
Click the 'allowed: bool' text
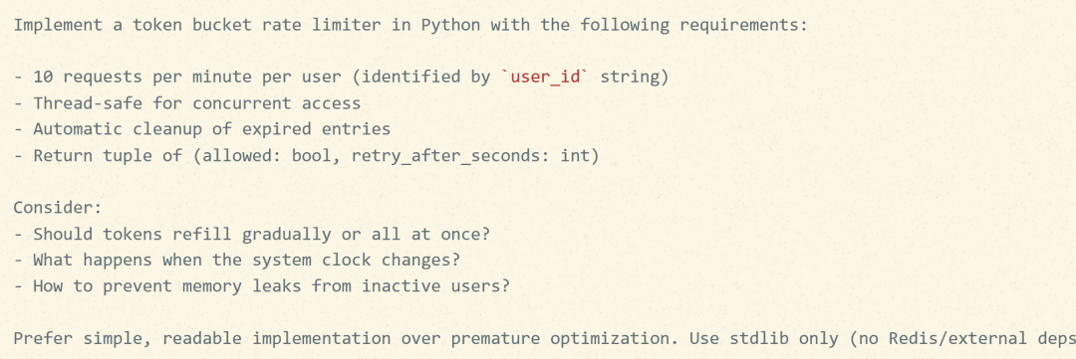coord(267,155)
